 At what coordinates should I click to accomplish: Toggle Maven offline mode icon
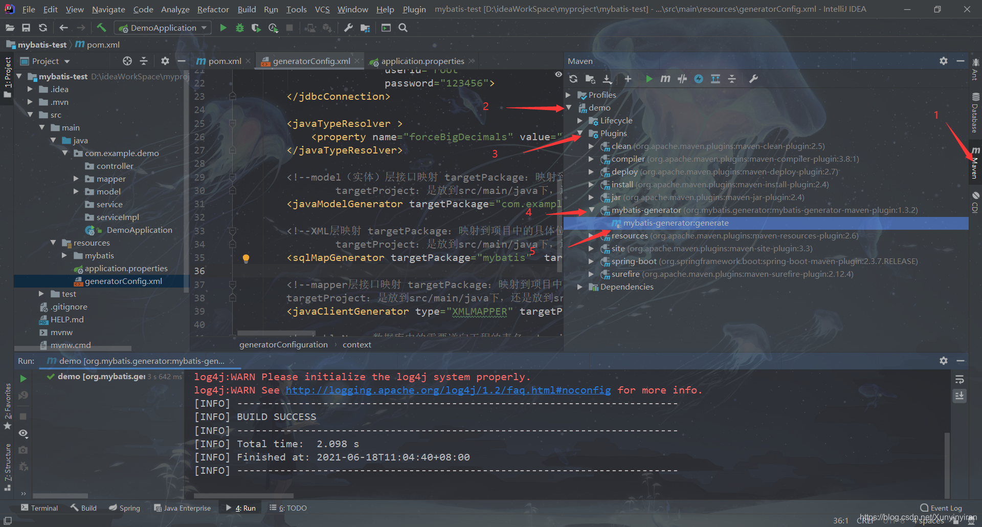pos(682,79)
